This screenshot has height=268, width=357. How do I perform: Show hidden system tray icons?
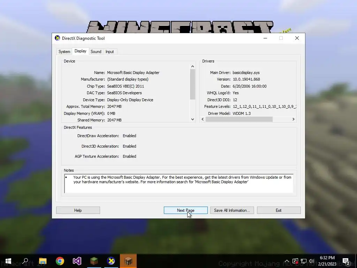coord(287,261)
